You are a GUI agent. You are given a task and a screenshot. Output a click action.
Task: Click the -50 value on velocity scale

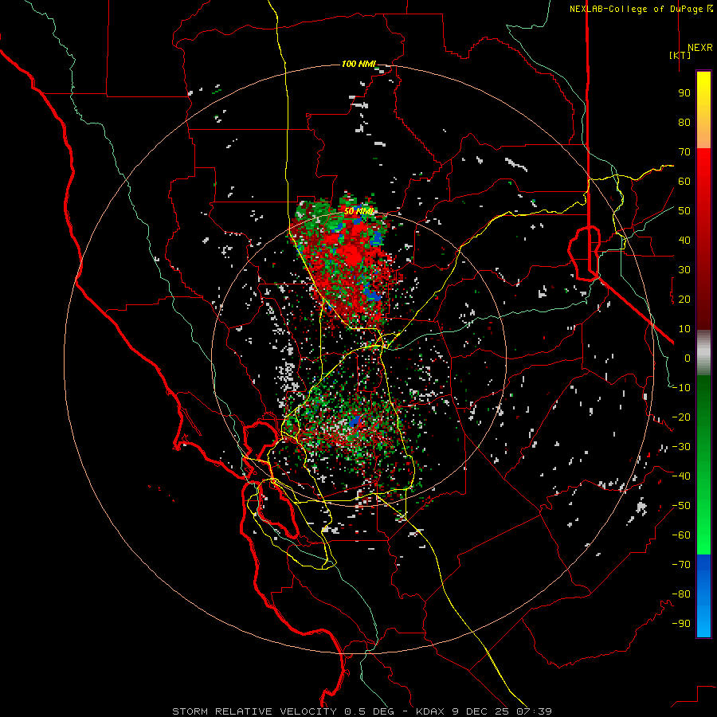681,506
